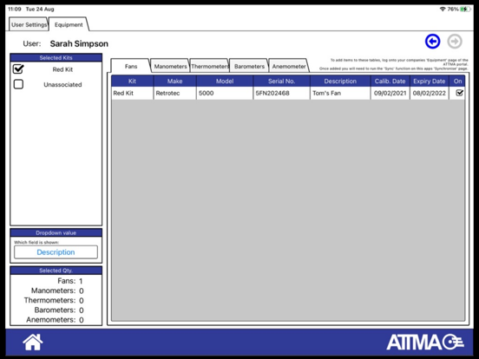The image size is (479, 359).
Task: Click the date Tue 24 Aug
Action: point(40,10)
